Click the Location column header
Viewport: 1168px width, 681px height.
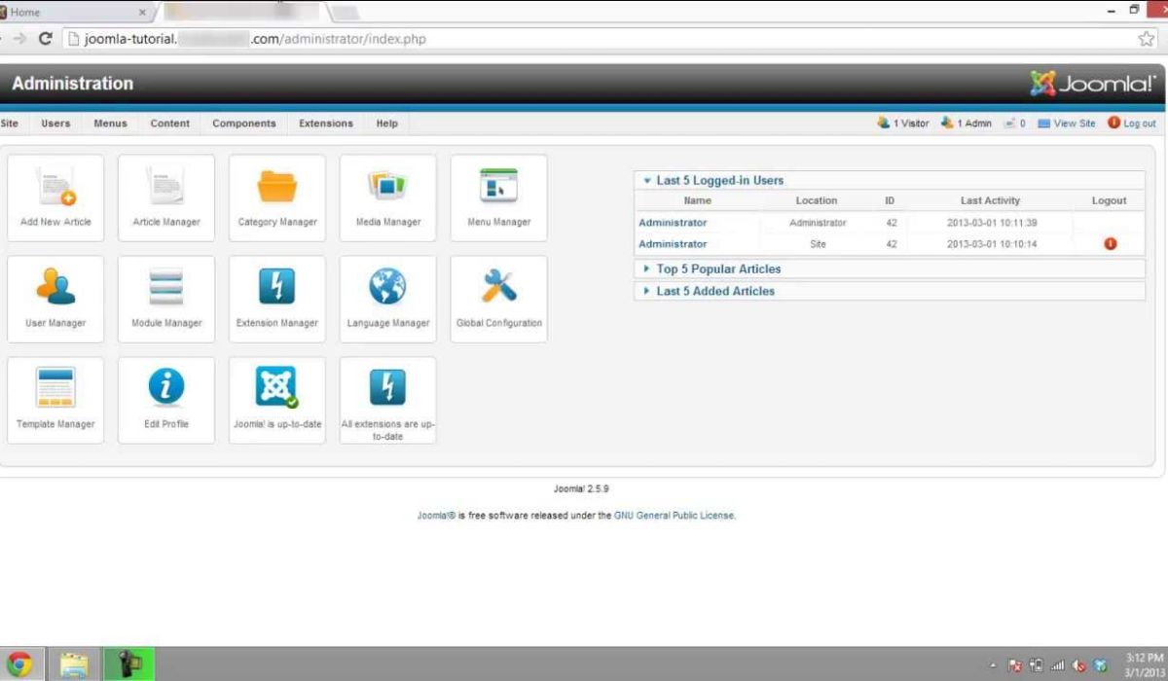point(817,200)
